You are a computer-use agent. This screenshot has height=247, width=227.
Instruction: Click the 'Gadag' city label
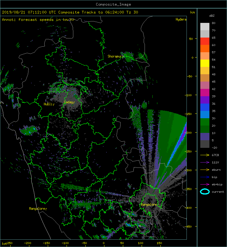[x=68, y=102]
